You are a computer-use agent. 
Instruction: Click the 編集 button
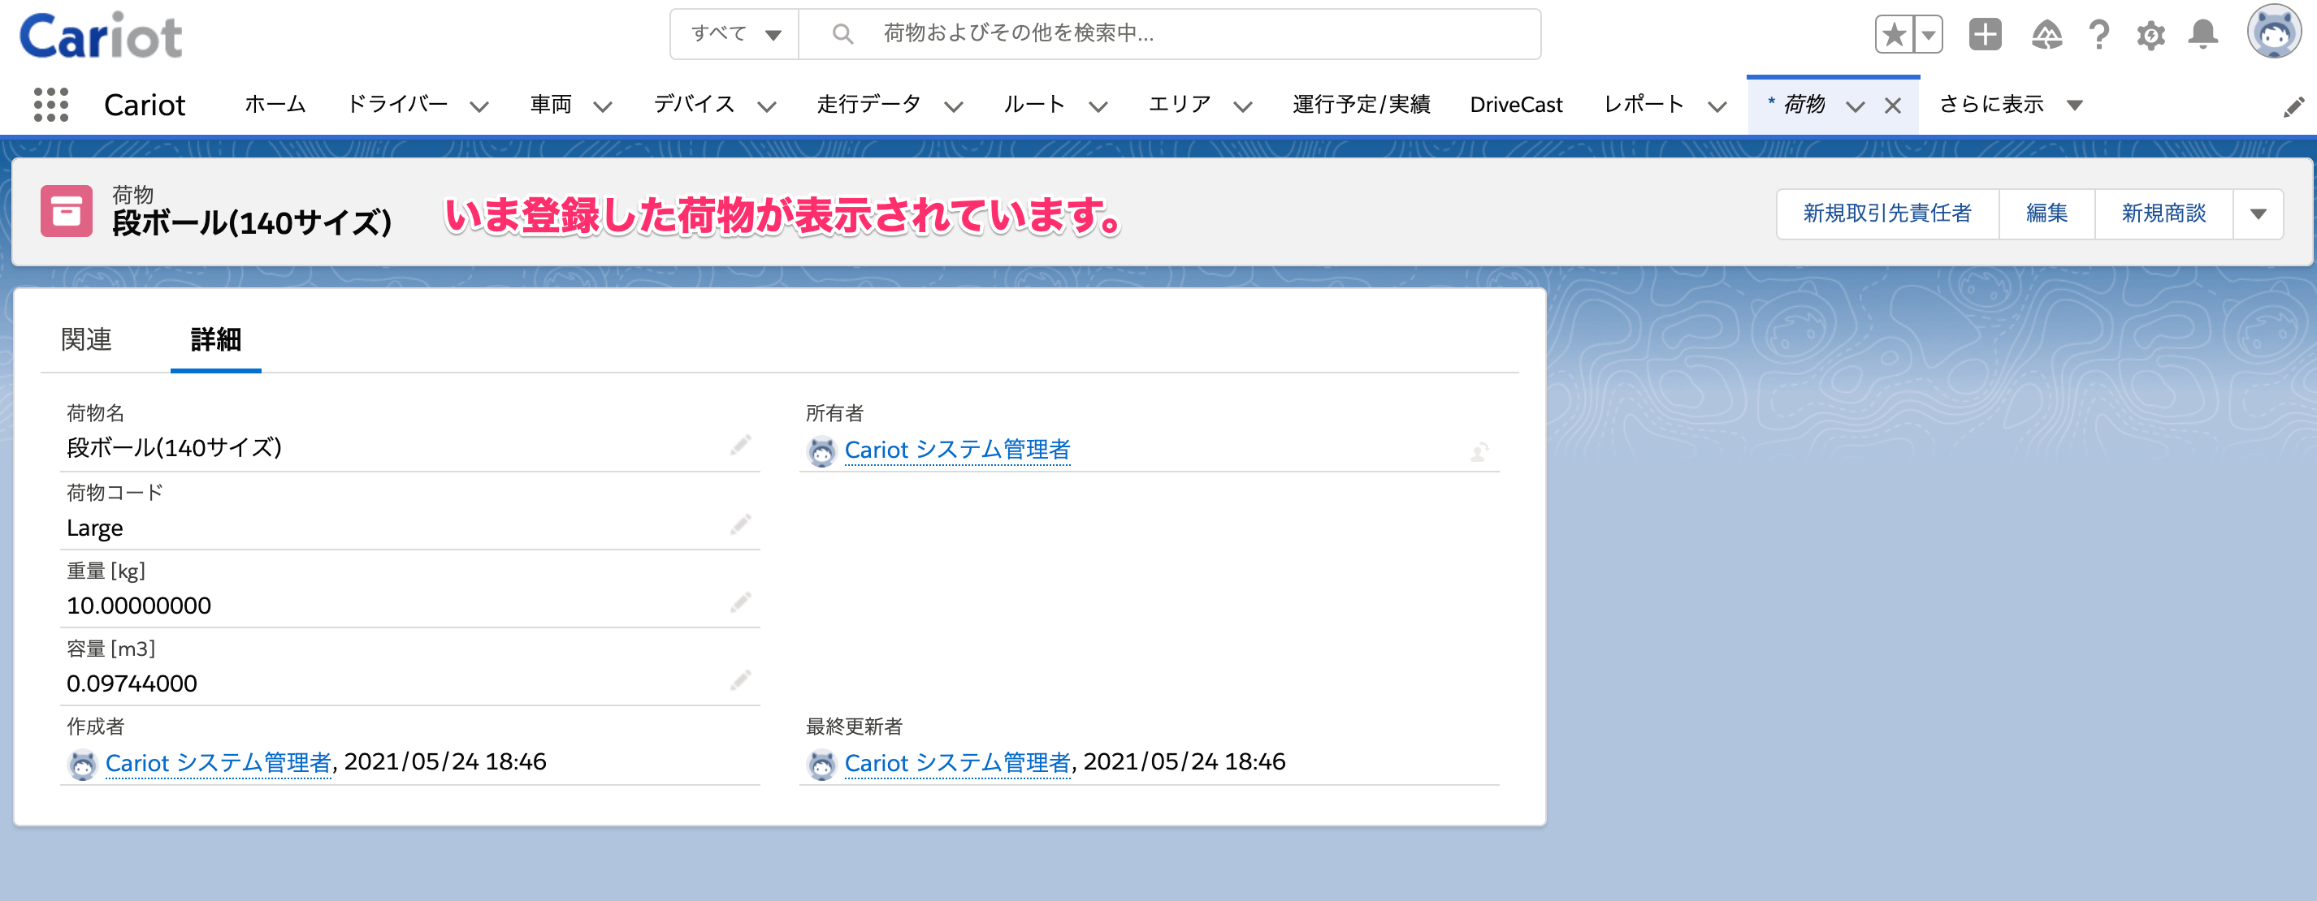pyautogui.click(x=2046, y=213)
